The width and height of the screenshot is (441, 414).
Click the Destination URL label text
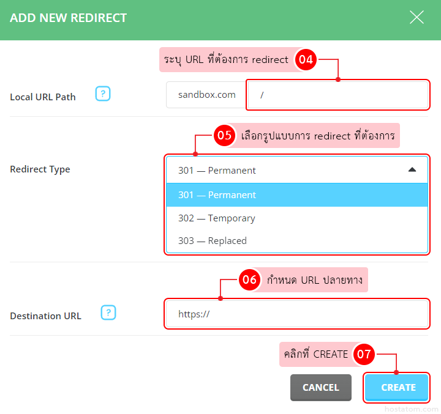click(x=45, y=316)
